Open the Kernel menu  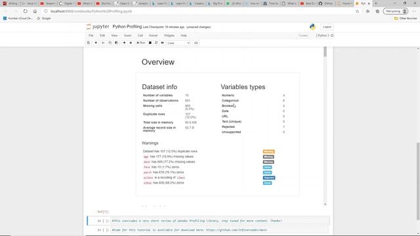point(153,35)
